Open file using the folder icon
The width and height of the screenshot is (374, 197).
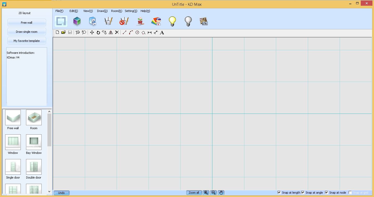64,32
